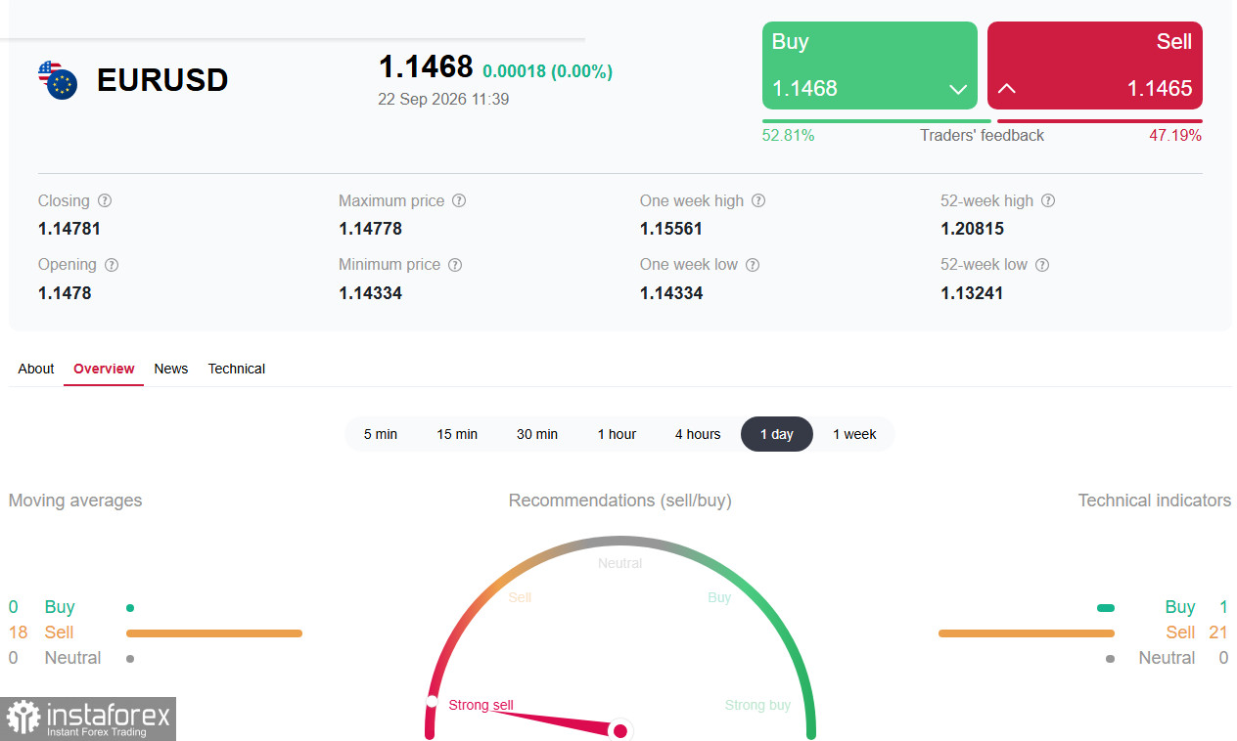Click the EURUSD flag icon
The image size is (1237, 741).
click(x=57, y=80)
